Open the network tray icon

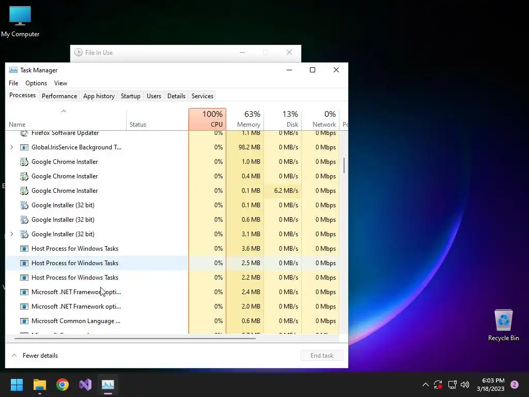(x=452, y=385)
